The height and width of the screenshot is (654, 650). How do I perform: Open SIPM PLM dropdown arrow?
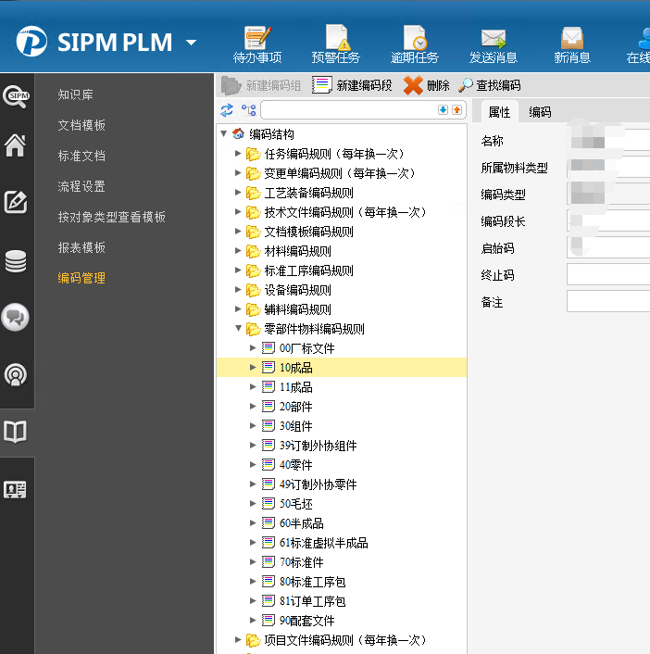191,43
